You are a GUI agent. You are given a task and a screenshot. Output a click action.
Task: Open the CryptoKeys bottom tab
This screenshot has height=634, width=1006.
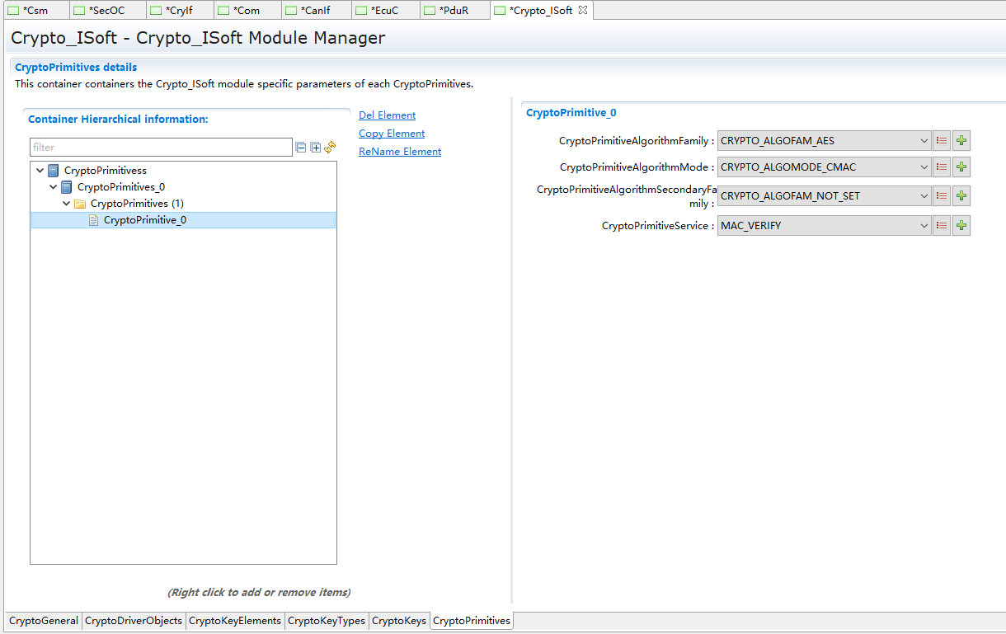tap(399, 621)
